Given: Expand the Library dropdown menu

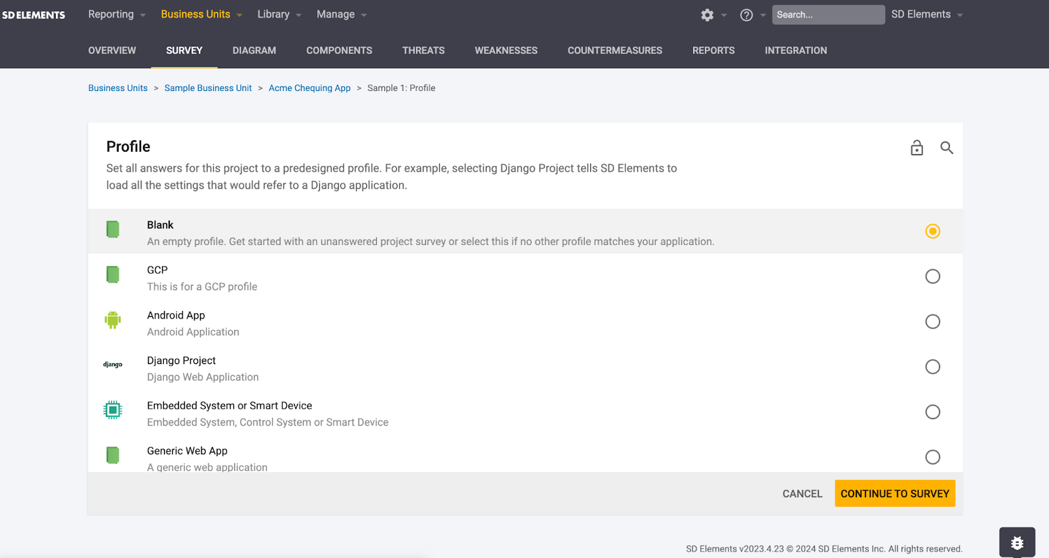Looking at the screenshot, I should click(x=279, y=14).
